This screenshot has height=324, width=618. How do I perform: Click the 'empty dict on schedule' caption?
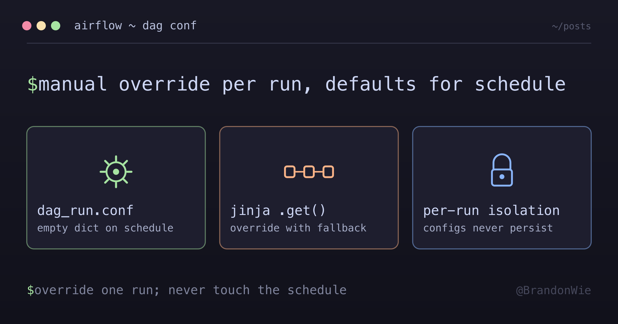[x=105, y=228]
